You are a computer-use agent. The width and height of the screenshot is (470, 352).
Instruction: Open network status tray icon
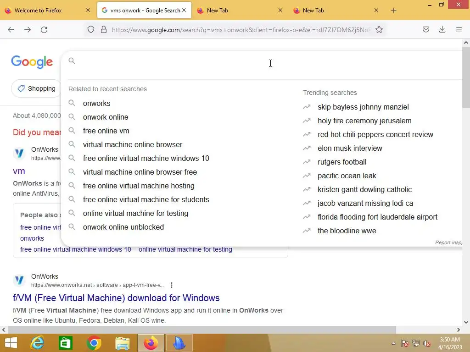[416, 343]
